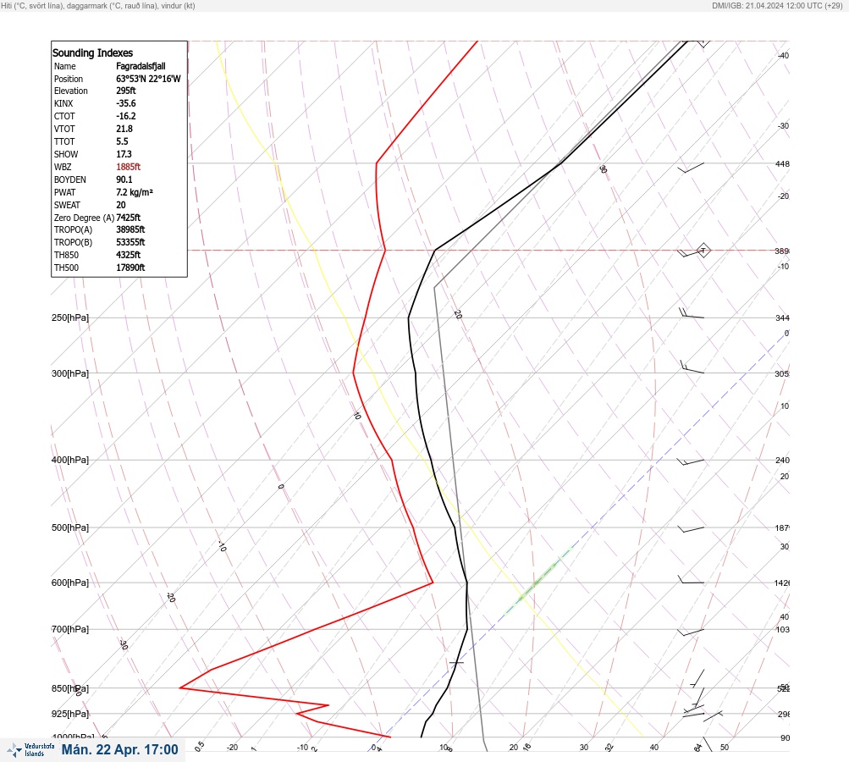Click the '600[hPa]' pressure label
849x762 pixels.
70,583
